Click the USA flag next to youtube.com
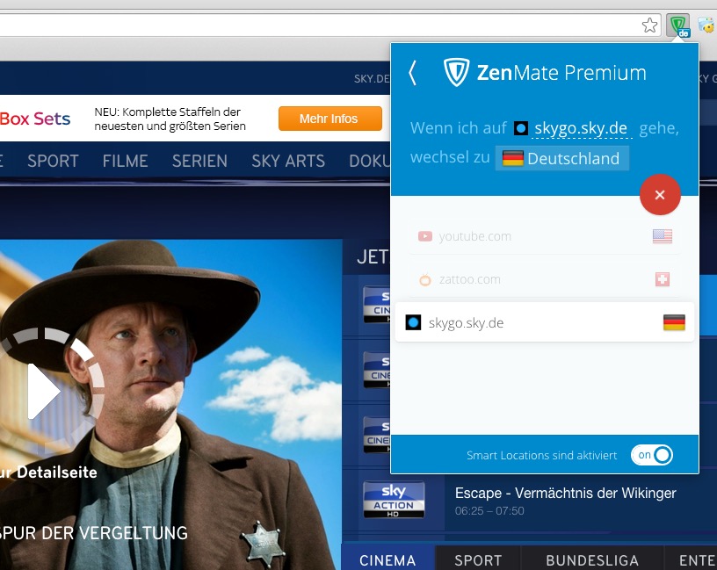 pos(662,236)
